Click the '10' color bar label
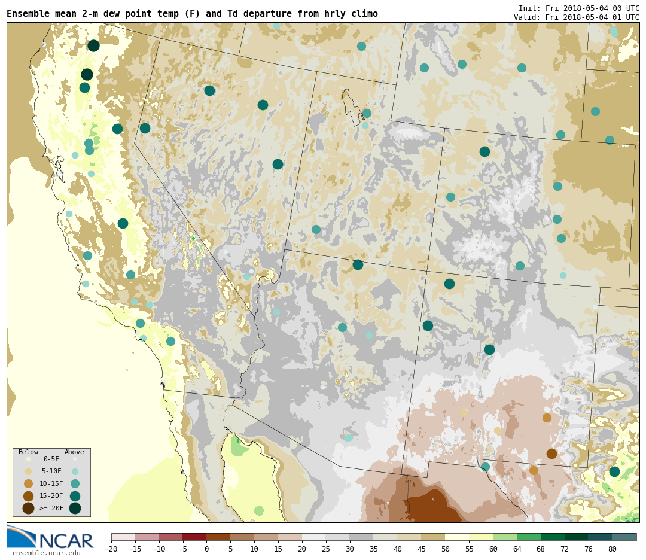This screenshot has height=560, width=646. 254,549
